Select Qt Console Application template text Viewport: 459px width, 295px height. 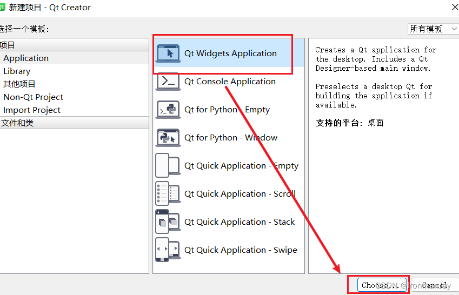[230, 82]
